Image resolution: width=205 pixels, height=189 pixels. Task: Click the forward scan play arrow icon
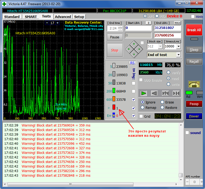click(x=144, y=93)
